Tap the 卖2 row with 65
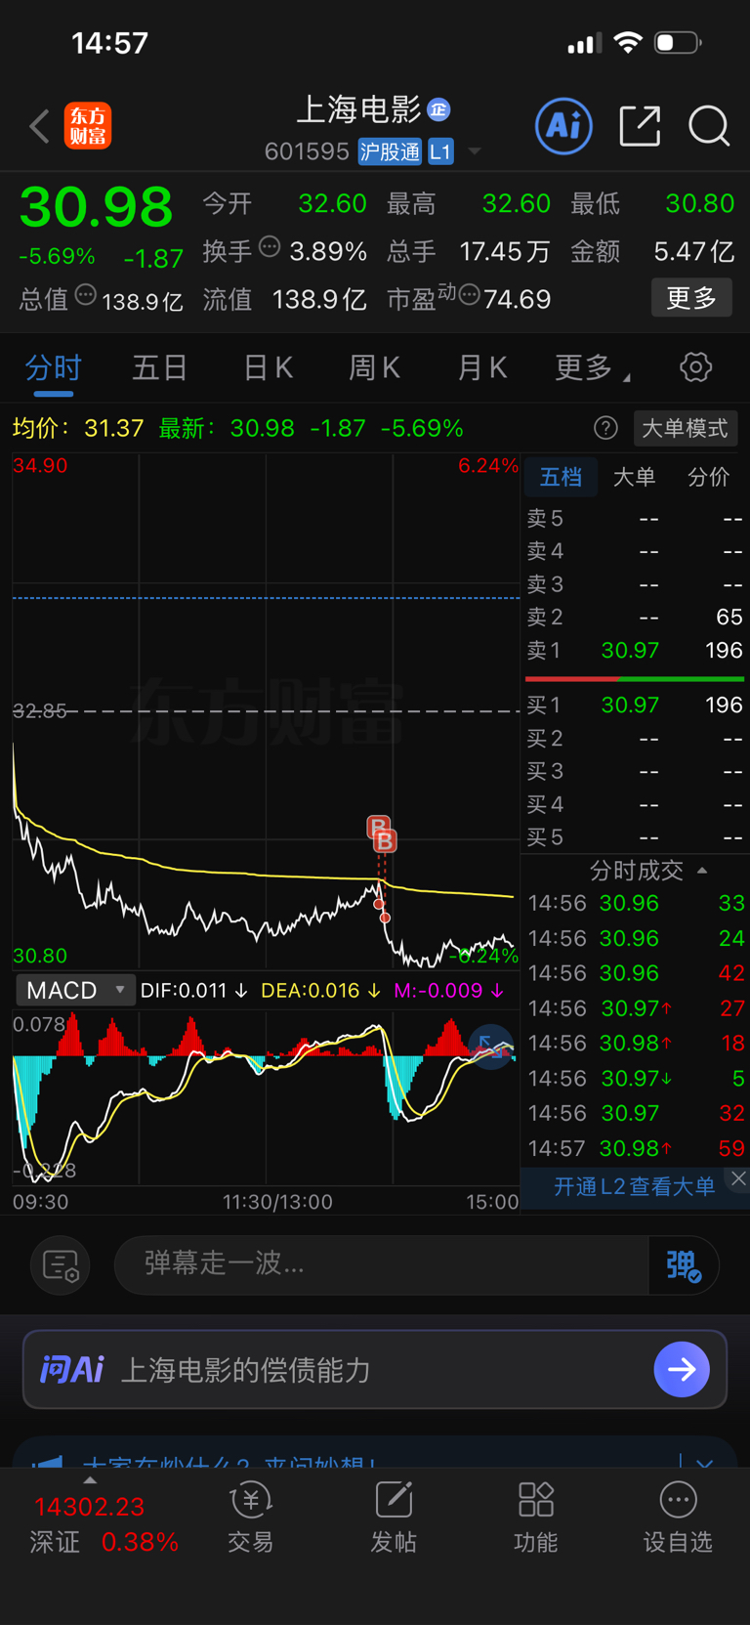This screenshot has height=1625, width=750. (x=635, y=617)
